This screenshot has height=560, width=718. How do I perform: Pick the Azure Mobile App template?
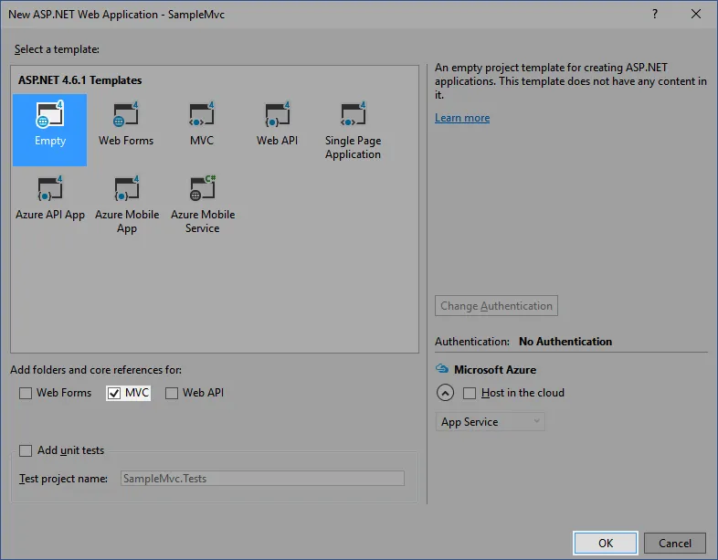(x=127, y=205)
